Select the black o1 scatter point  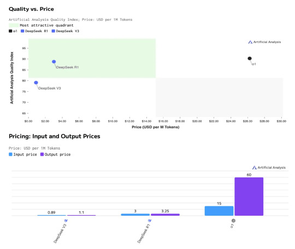pos(250,58)
